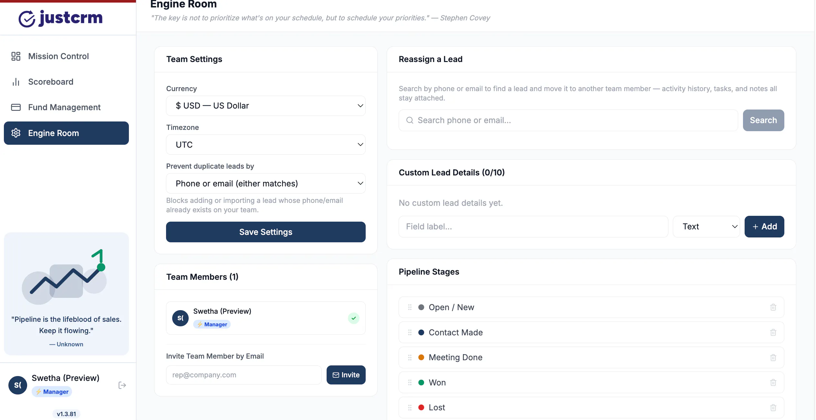
Task: Delete the Lost stage
Action: (x=773, y=407)
